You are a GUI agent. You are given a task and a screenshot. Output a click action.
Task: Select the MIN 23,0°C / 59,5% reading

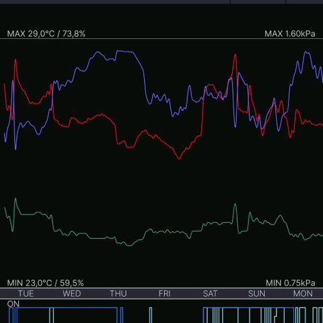pyautogui.click(x=46, y=283)
